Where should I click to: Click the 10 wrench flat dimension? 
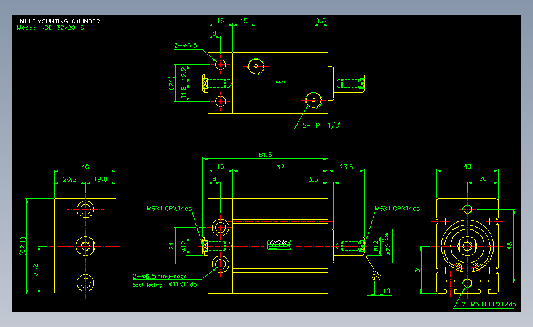coord(387,291)
